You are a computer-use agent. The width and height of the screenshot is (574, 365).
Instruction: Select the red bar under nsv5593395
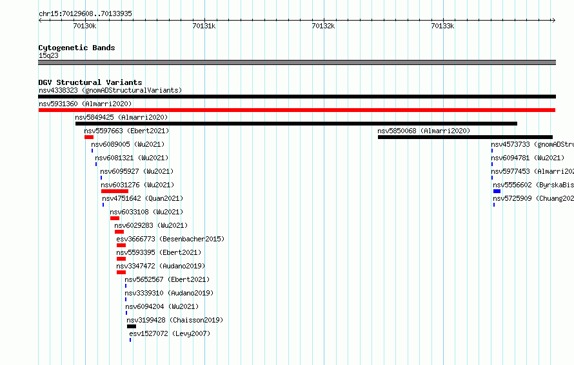point(121,259)
